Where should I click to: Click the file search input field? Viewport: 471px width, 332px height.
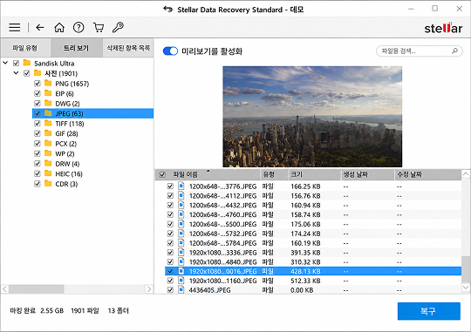419,51
